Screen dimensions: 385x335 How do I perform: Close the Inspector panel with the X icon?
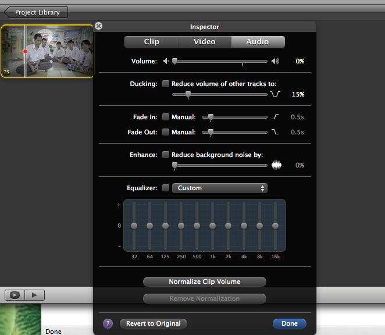pyautogui.click(x=98, y=26)
